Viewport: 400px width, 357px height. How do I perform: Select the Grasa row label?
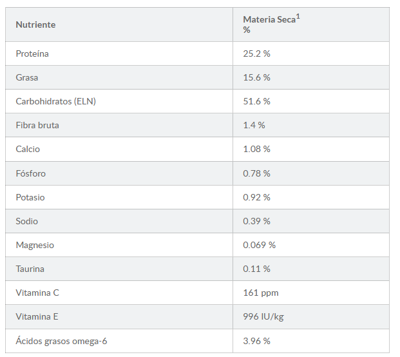[27, 77]
